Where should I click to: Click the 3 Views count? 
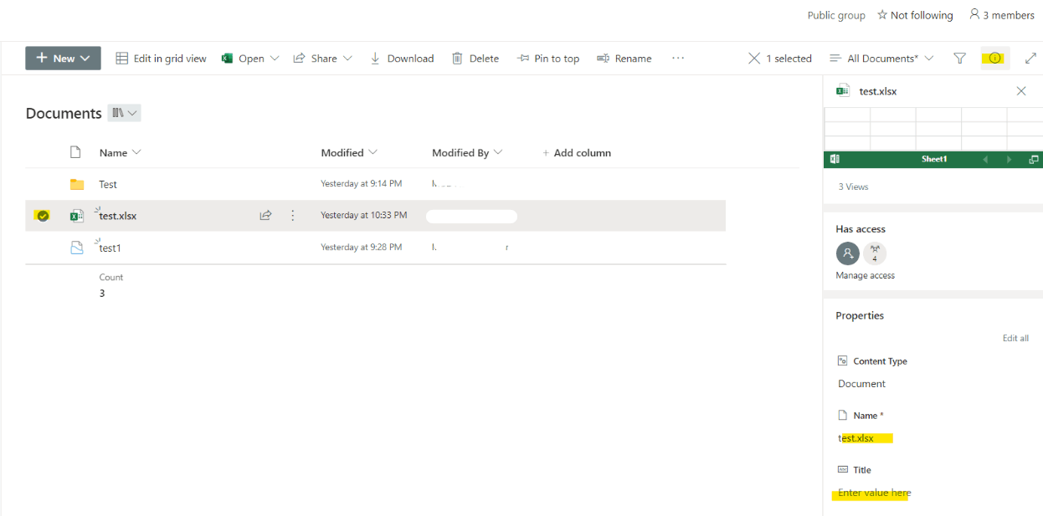(854, 187)
